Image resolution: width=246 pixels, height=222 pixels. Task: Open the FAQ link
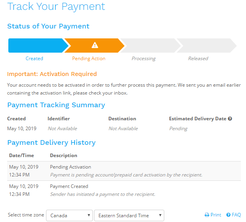click(x=236, y=215)
